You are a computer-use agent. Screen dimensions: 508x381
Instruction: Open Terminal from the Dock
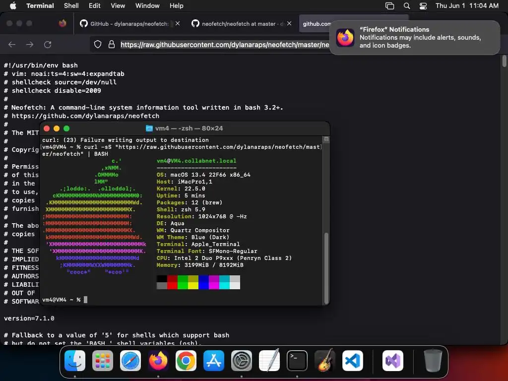pos(297,361)
